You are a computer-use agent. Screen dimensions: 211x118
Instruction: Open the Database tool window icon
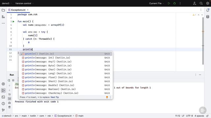tap(208, 17)
